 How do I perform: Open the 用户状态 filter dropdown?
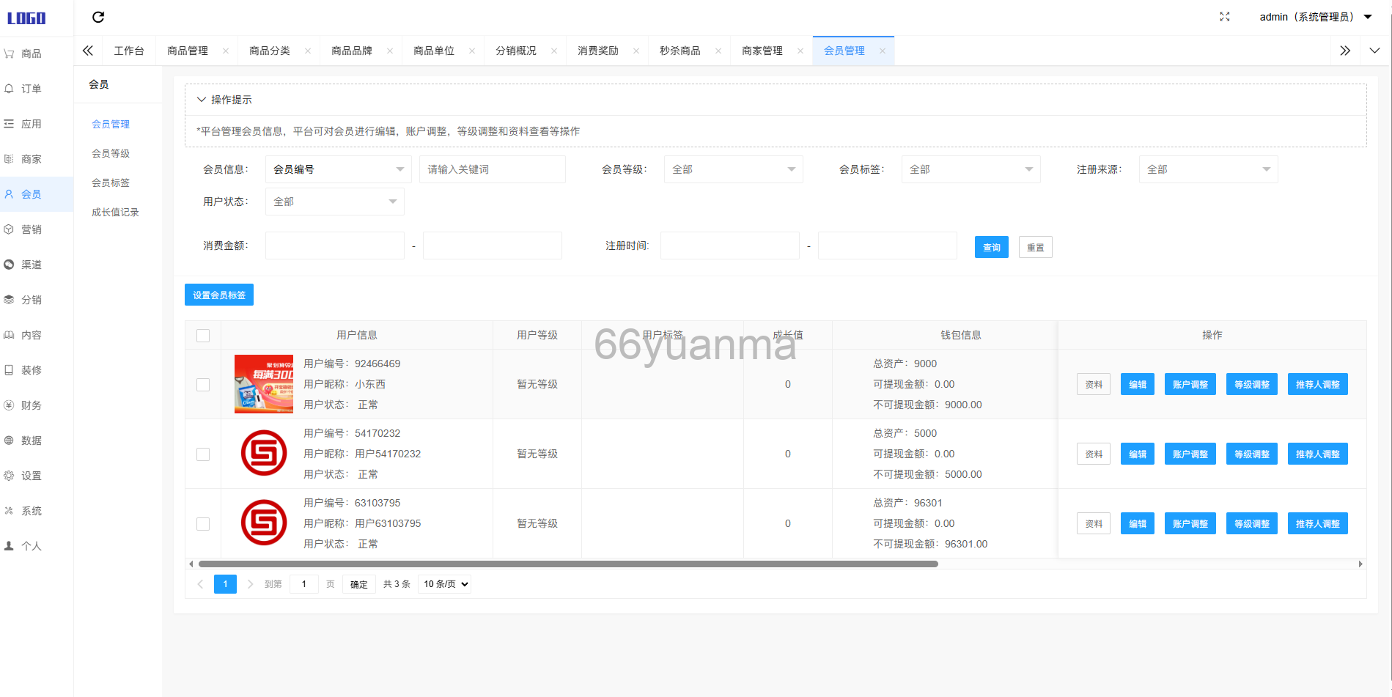point(334,202)
